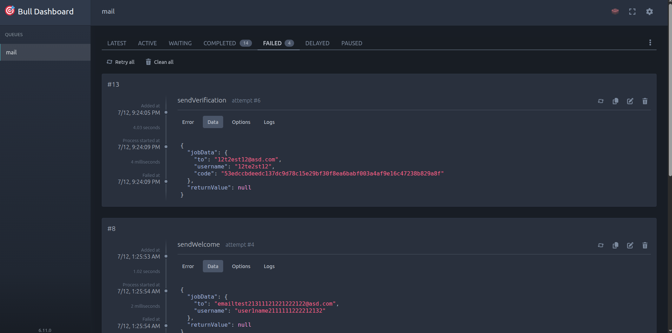Click job #8 Added at time 1:25:53 AM

point(139,257)
